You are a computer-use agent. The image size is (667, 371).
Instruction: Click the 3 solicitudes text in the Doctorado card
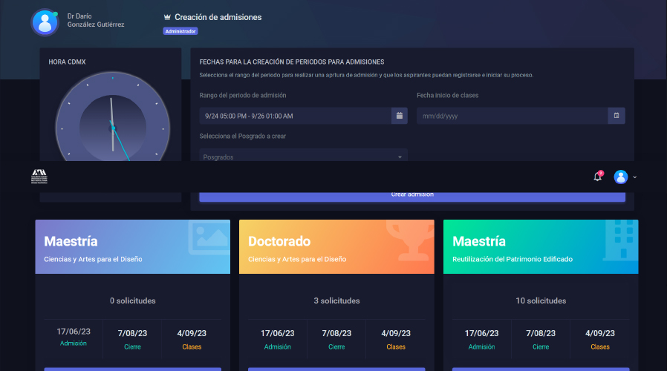tap(336, 301)
